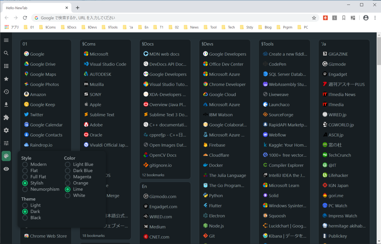Open a new tab with plus button
The width and height of the screenshot is (381, 244).
(x=77, y=8)
